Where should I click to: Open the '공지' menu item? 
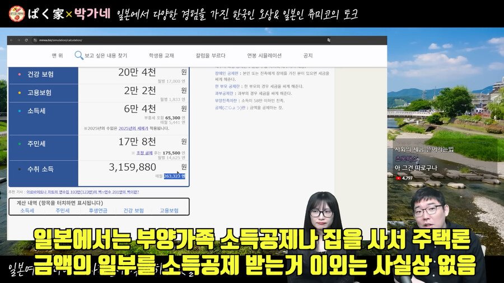307,55
